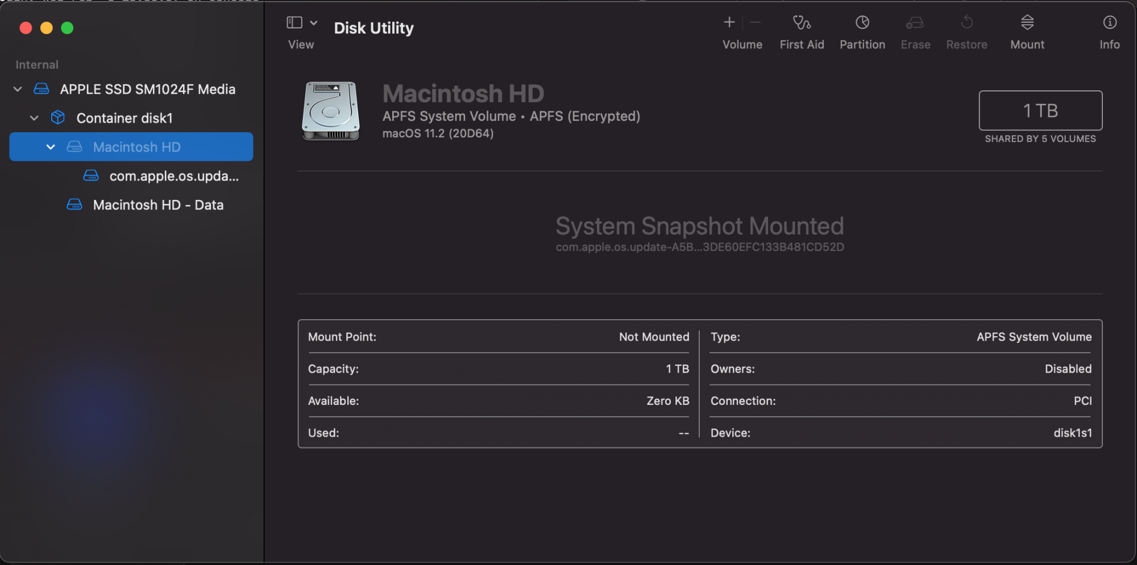This screenshot has height=565, width=1137.
Task: Select APPLE SSD SM1024F Media in sidebar
Action: pos(148,89)
